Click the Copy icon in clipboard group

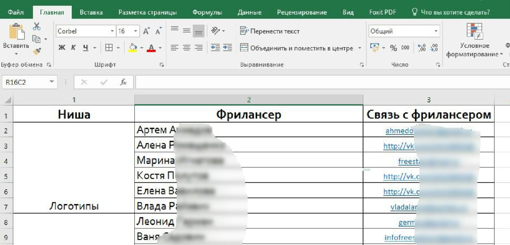pos(37,39)
